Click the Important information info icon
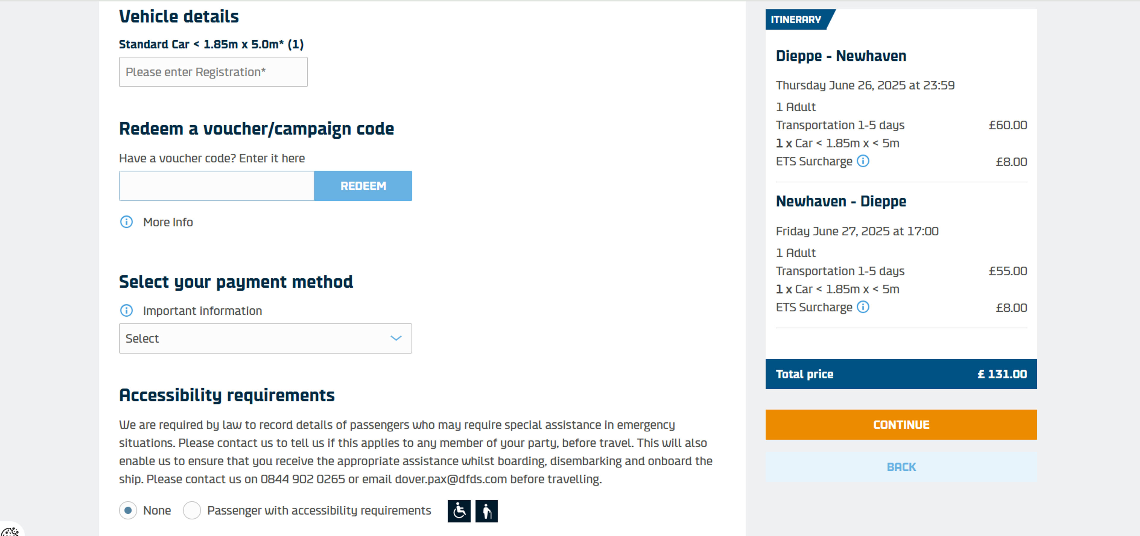Screen dimensions: 1140x536 tap(126, 311)
